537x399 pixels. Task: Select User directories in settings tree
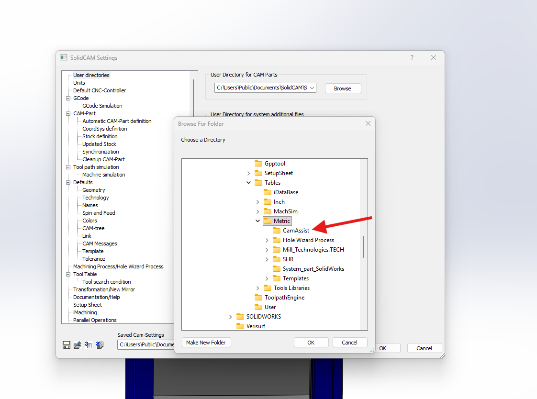pyautogui.click(x=91, y=75)
